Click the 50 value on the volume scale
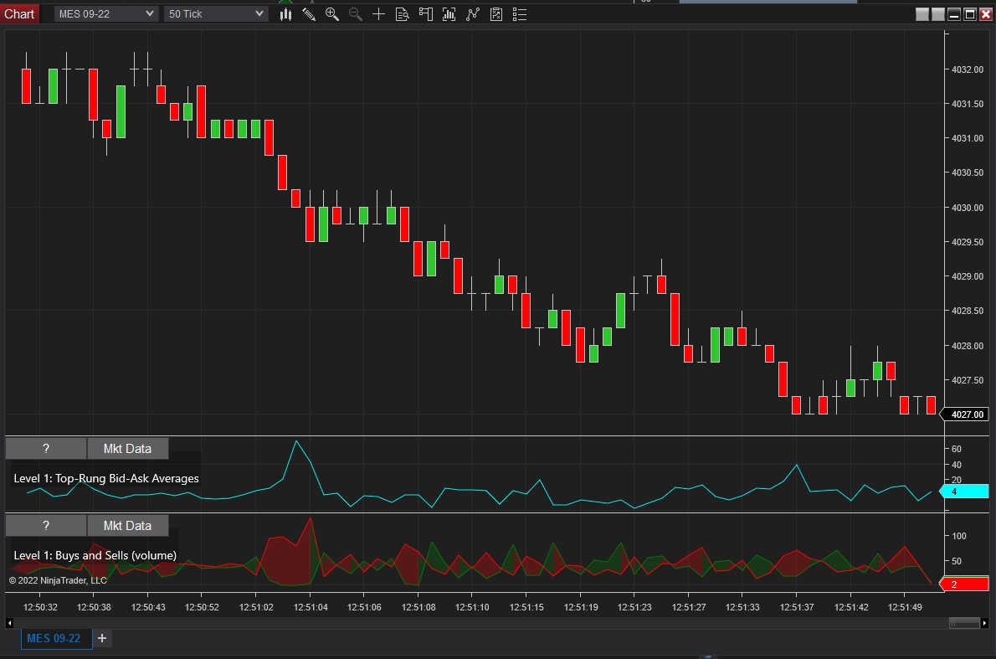The image size is (996, 659). pos(957,561)
